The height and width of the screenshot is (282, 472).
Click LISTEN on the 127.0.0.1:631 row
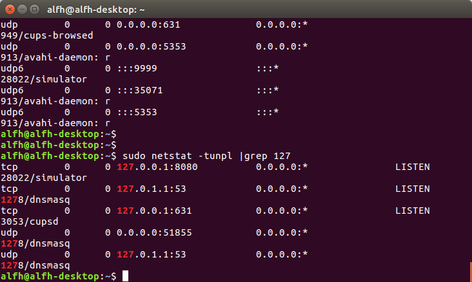pyautogui.click(x=413, y=211)
